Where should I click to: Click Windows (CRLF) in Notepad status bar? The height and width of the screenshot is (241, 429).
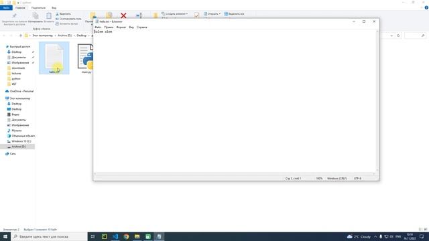(x=336, y=179)
